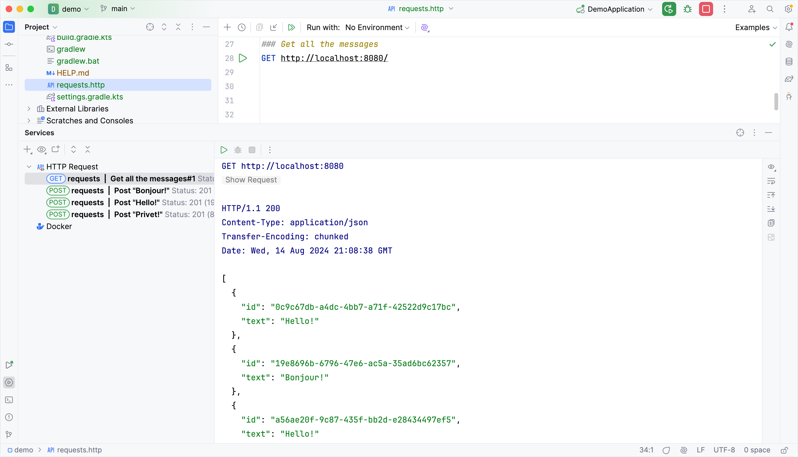Click the editor vertical scrollbar thumb

tap(776, 102)
